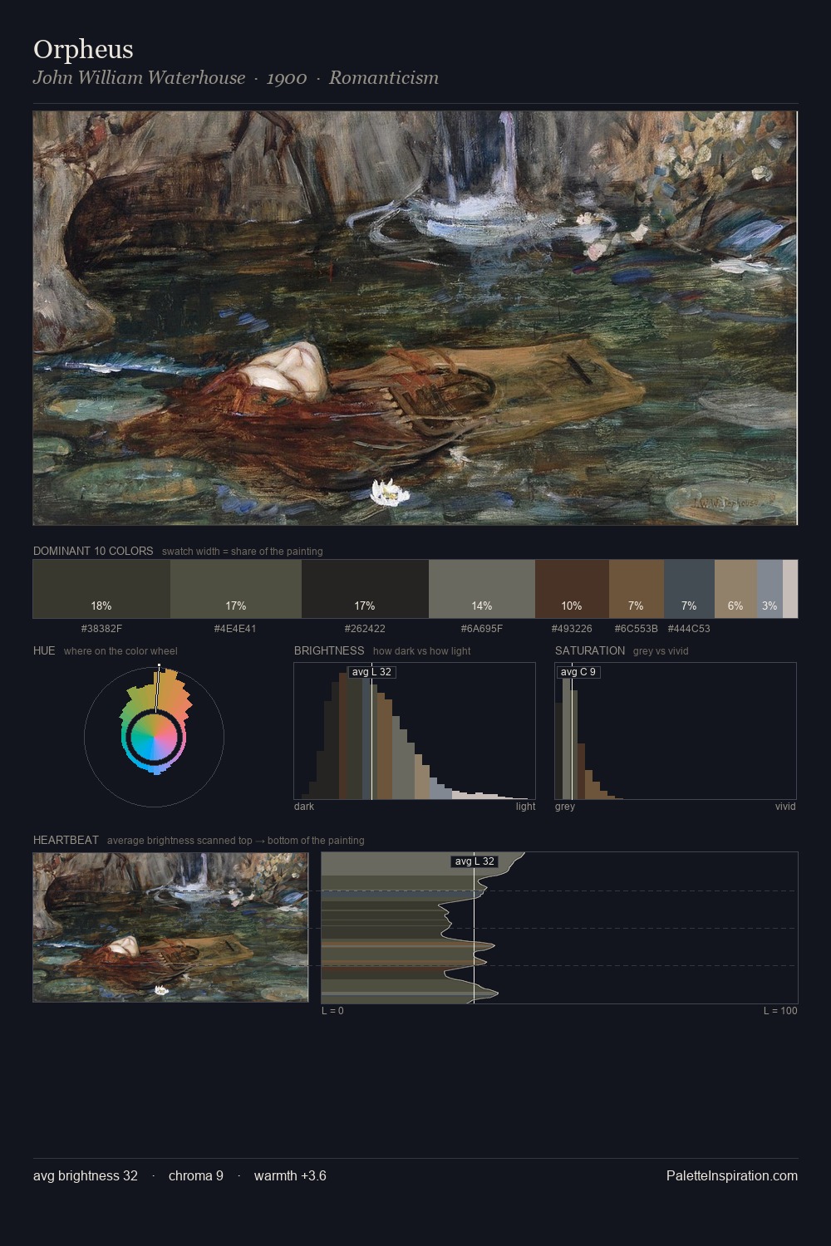The height and width of the screenshot is (1246, 831).
Task: Select the 14% grey swatch
Action: 482,589
